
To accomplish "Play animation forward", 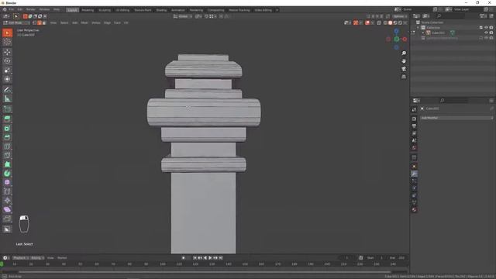I will [x=210, y=258].
